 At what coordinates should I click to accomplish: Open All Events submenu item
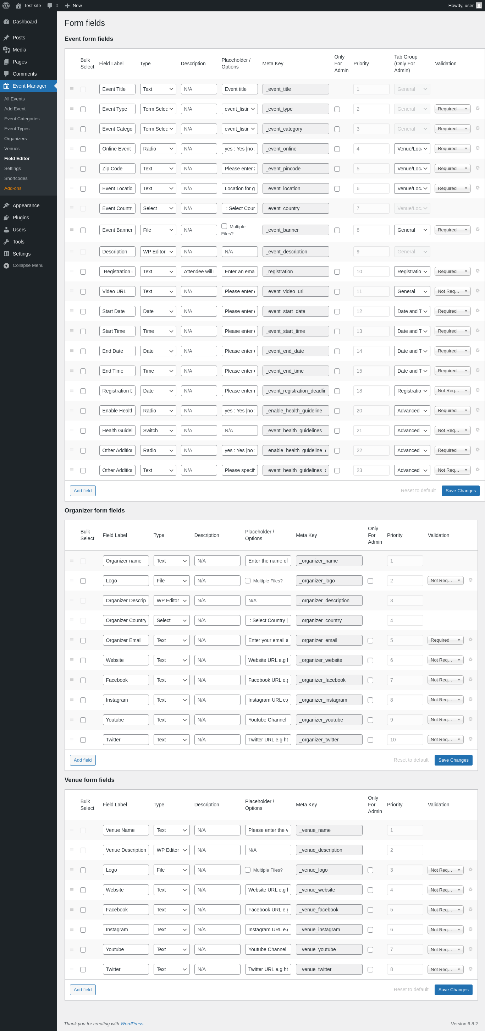15,99
